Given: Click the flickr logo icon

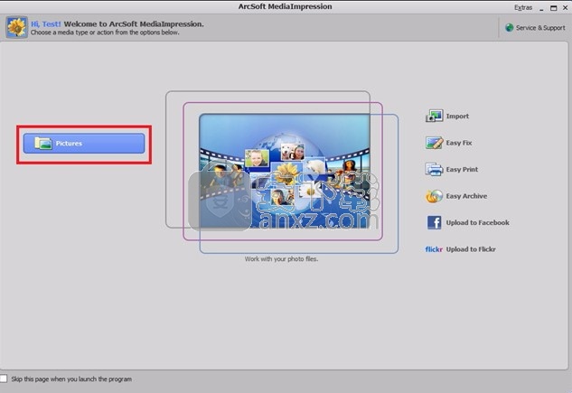Looking at the screenshot, I should tap(434, 249).
